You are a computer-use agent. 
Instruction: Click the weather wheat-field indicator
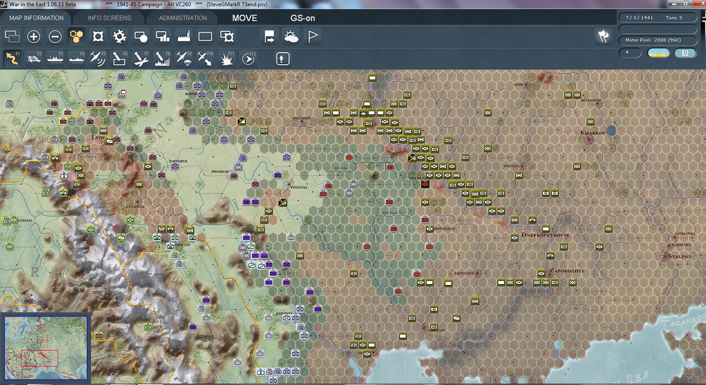[x=659, y=53]
